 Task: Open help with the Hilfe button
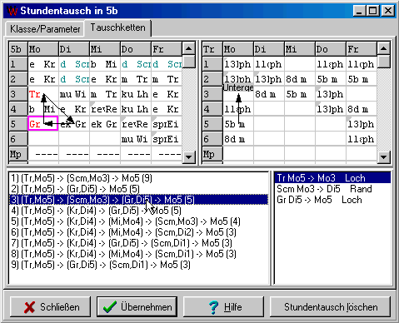click(x=223, y=307)
